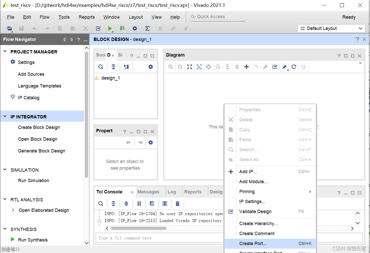Image resolution: width=370 pixels, height=253 pixels.
Task: Close the Tcl Console tab
Action: (x=132, y=192)
